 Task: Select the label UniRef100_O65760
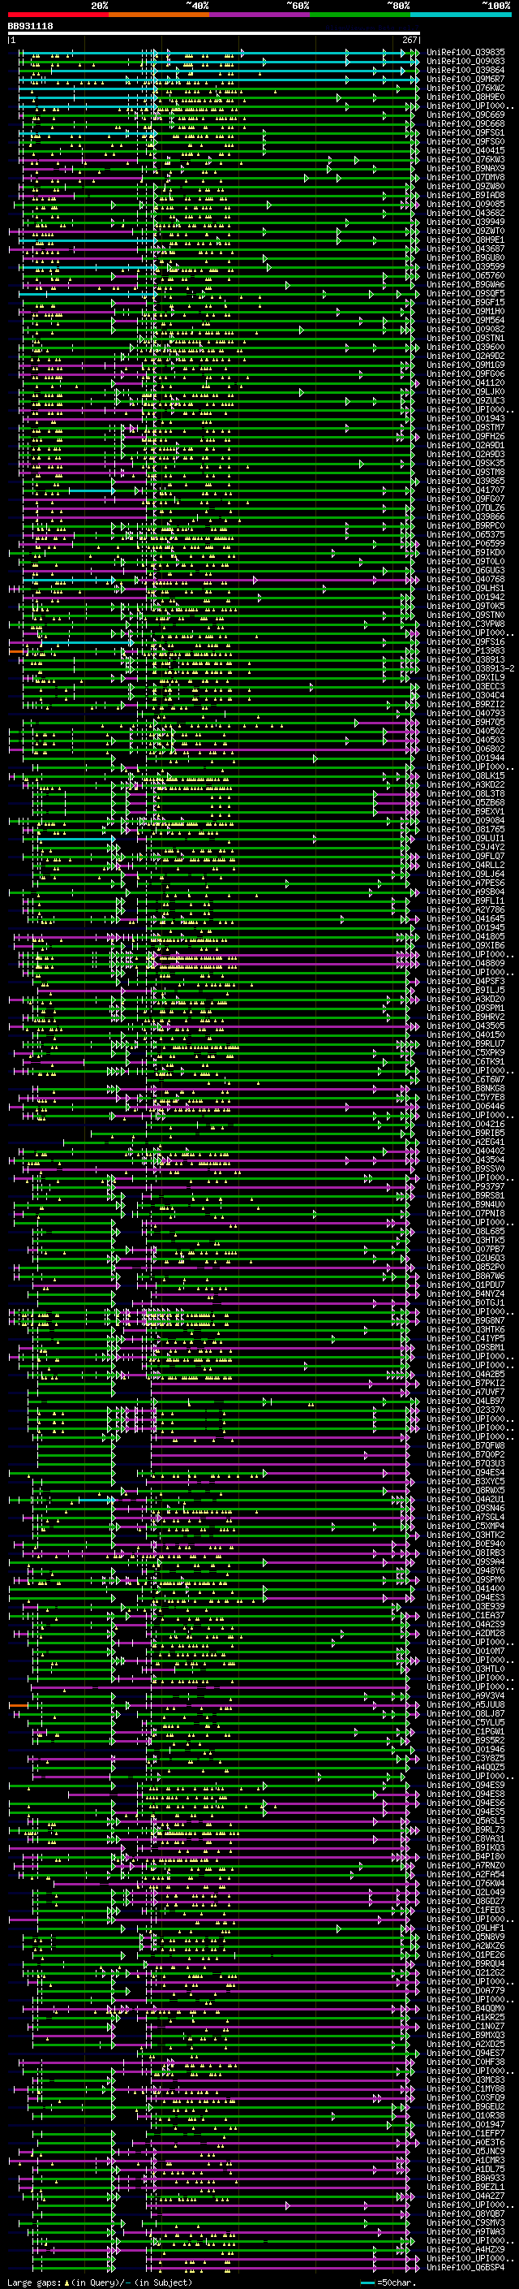(465, 275)
